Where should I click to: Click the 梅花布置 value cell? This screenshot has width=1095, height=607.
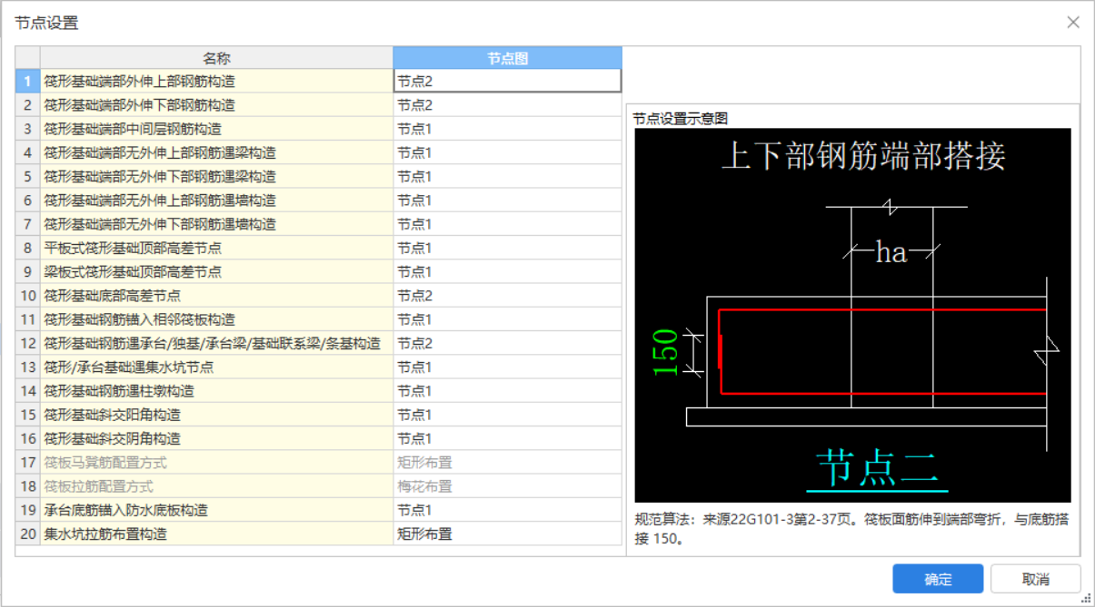[x=508, y=486]
